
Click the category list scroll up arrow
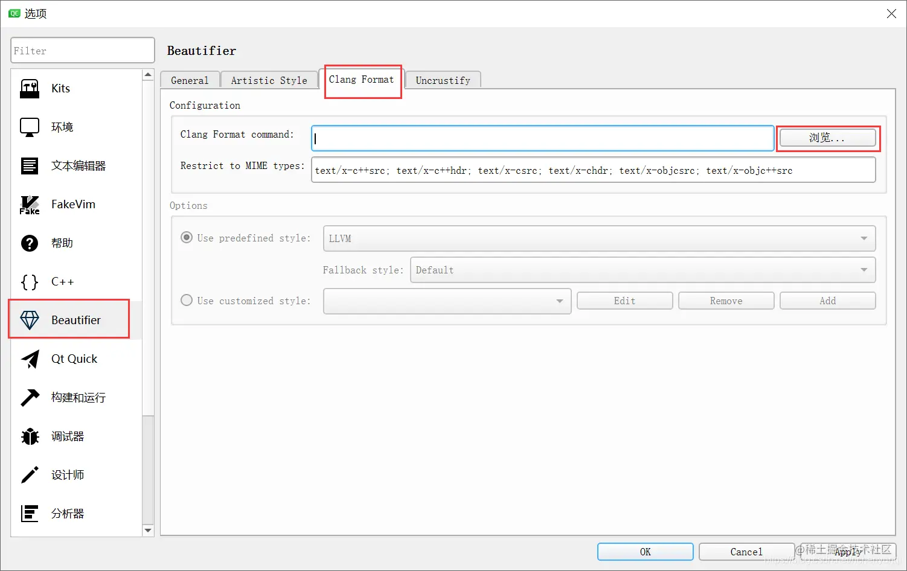148,75
